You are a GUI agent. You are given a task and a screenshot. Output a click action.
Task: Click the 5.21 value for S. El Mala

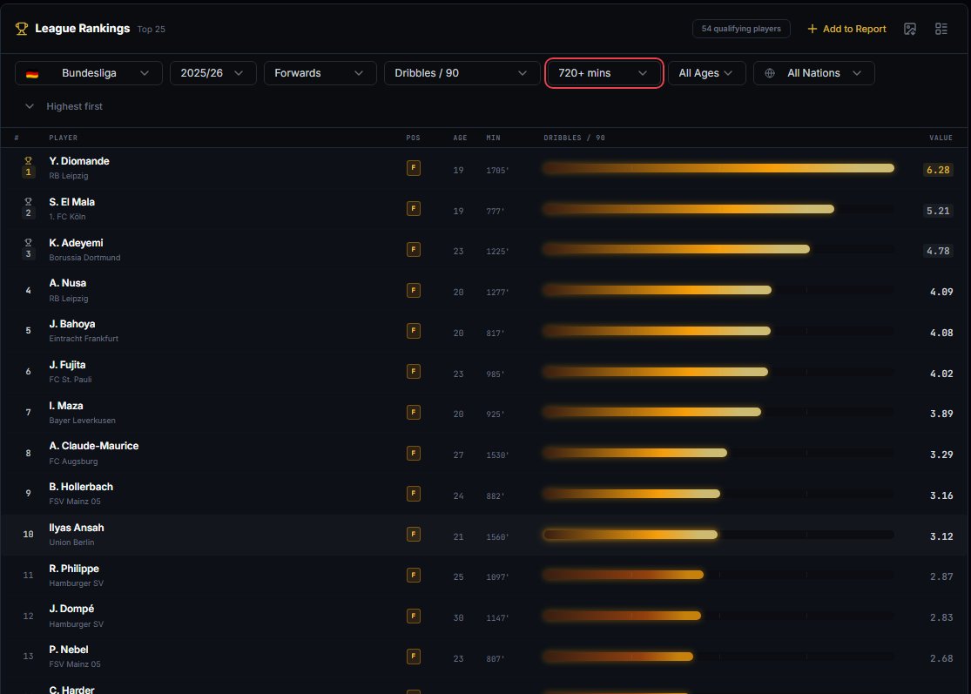tap(938, 211)
